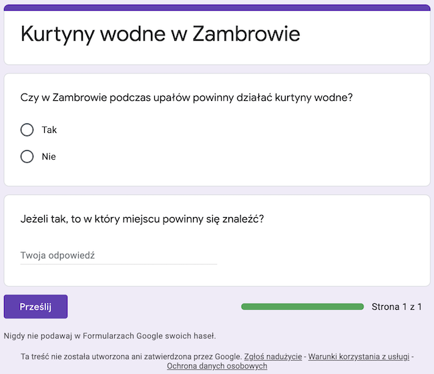Select the Nie radio button

[27, 156]
